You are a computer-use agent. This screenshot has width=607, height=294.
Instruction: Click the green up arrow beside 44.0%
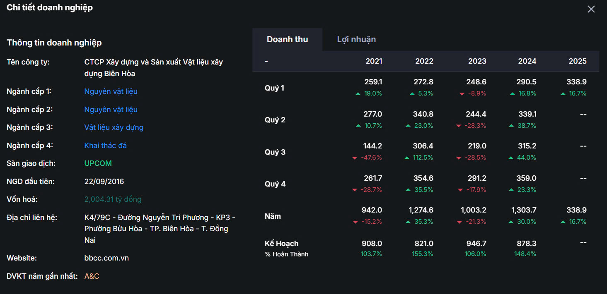511,158
